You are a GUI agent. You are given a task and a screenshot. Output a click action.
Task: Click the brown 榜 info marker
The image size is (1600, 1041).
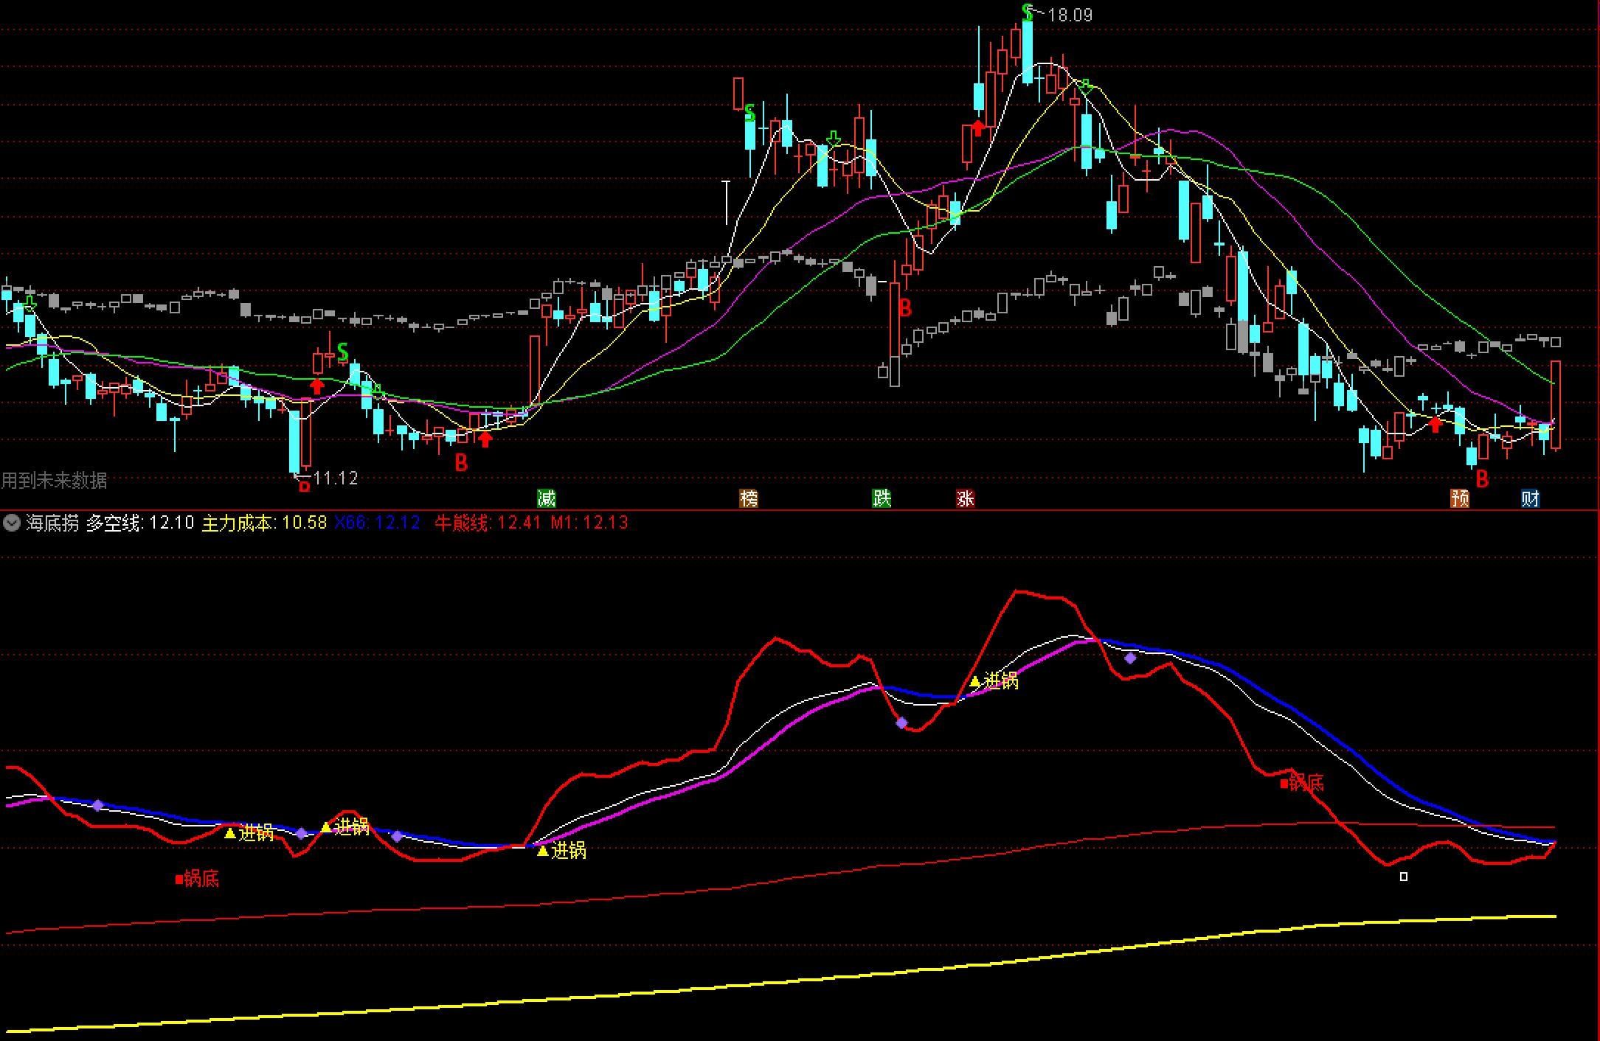749,498
